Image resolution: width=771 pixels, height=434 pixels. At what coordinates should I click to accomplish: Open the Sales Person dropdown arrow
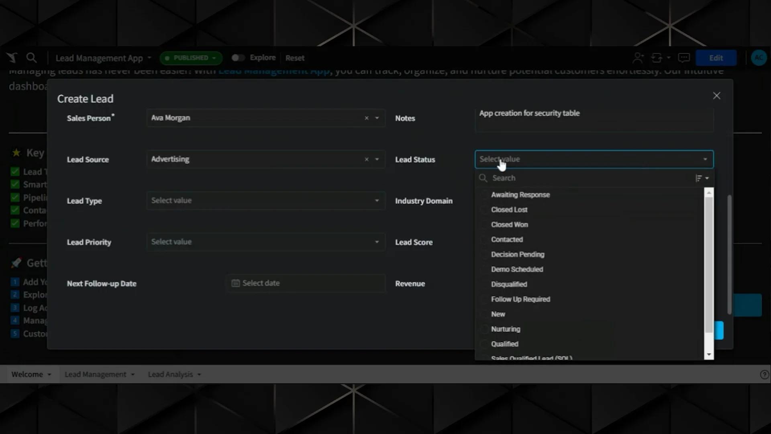[x=377, y=118]
